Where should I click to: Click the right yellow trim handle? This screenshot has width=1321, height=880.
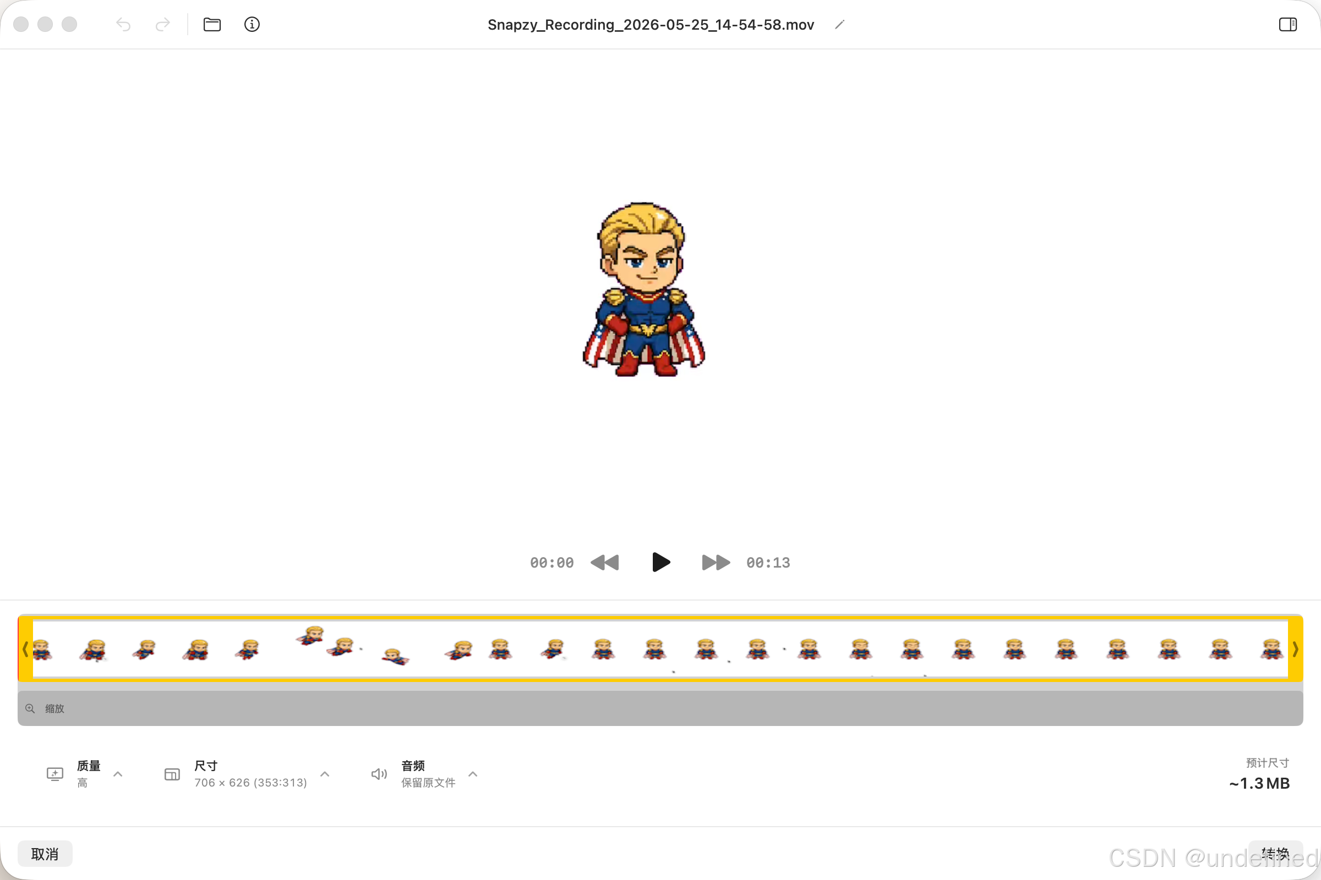(x=1295, y=650)
